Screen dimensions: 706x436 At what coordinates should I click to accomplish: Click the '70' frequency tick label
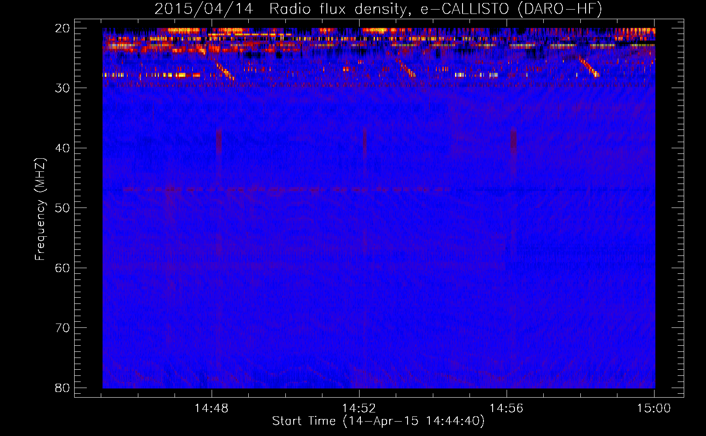pos(63,328)
